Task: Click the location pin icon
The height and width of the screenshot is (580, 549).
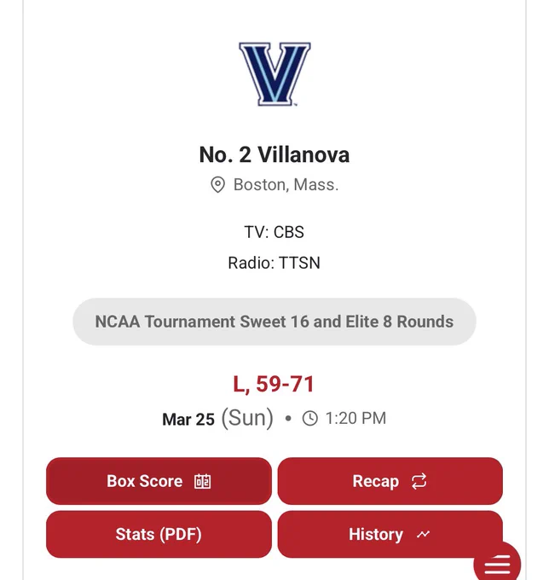Action: point(217,184)
